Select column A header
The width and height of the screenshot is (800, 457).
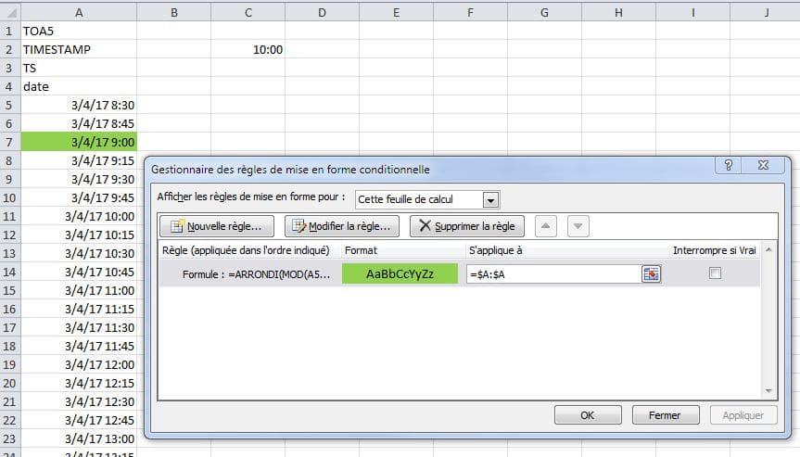click(x=79, y=12)
